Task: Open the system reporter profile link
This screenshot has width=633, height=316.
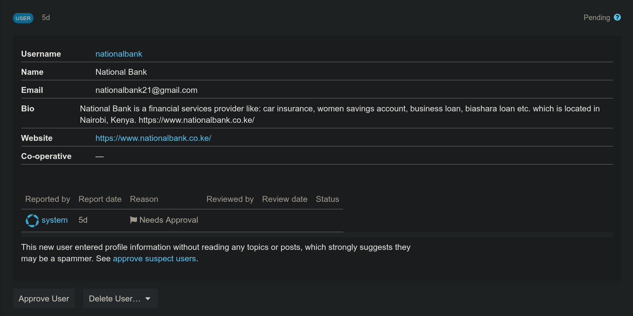Action: (54, 220)
